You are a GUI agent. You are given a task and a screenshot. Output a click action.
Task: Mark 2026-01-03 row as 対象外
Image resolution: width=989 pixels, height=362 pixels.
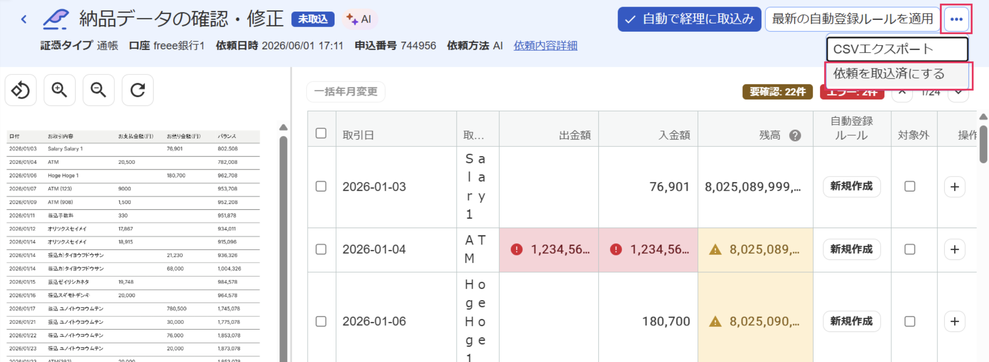point(910,187)
